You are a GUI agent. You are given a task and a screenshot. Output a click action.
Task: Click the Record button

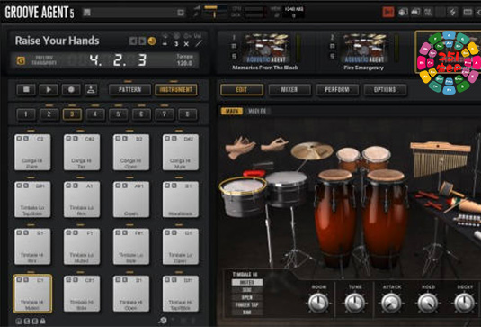[71, 90]
